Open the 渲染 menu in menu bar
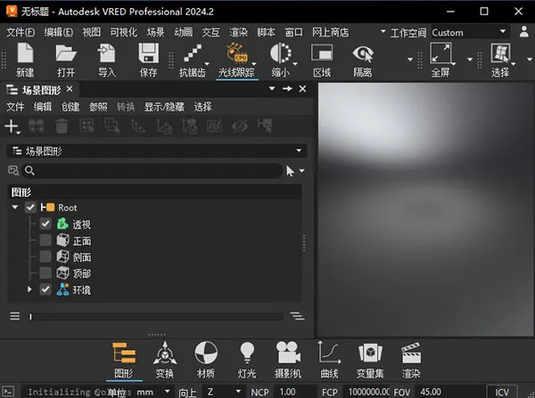 tap(238, 32)
